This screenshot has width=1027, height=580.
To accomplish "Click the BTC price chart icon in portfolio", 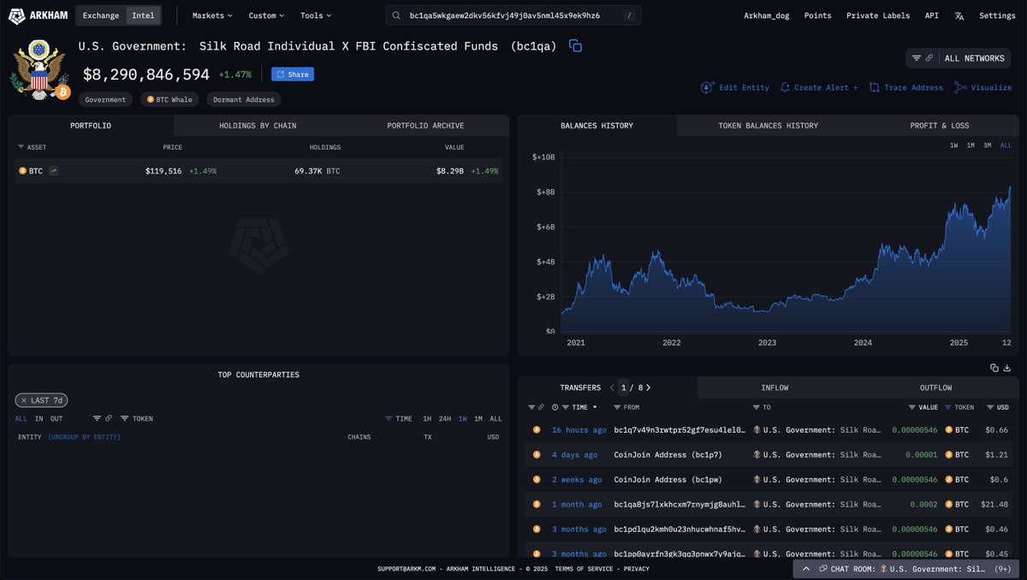I will 54,171.
